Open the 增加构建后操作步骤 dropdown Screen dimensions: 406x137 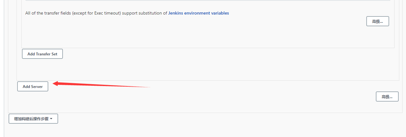click(31, 119)
